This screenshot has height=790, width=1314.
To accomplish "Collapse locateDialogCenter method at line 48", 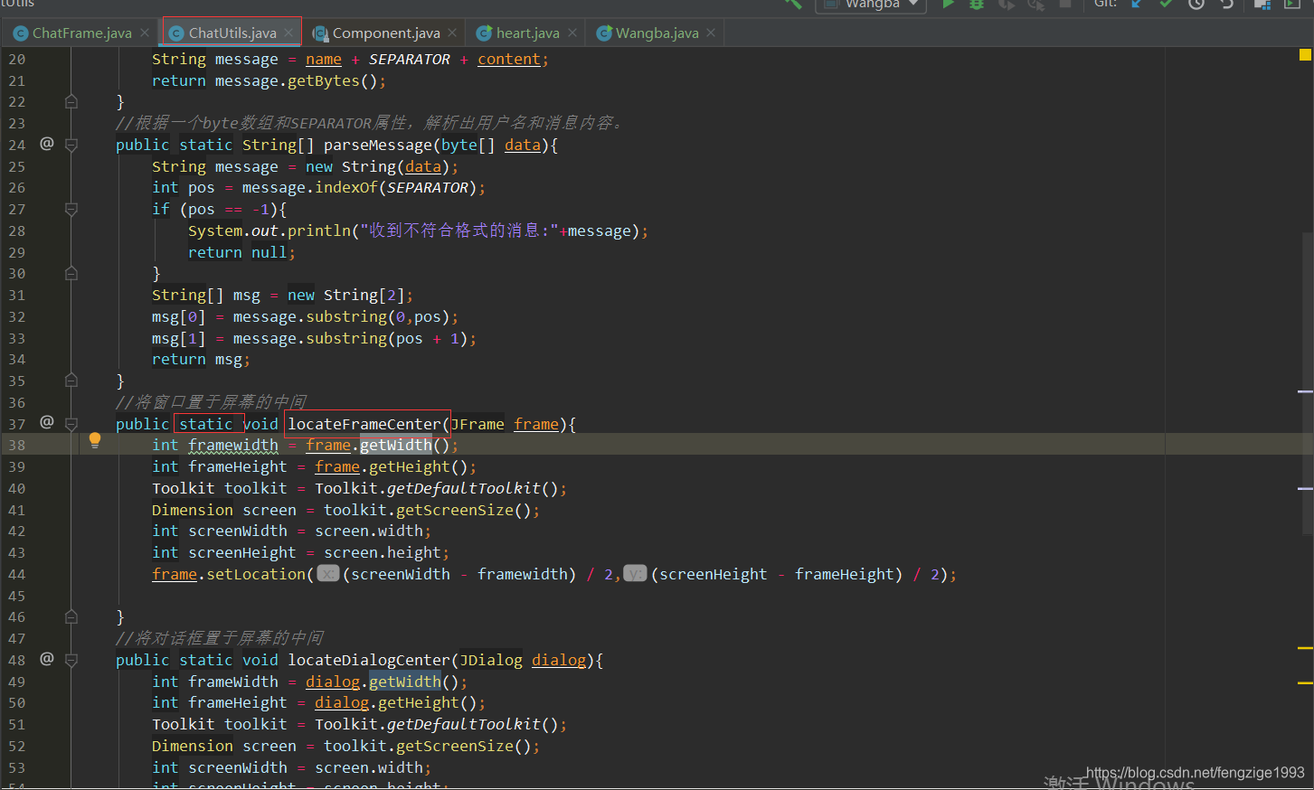I will tap(71, 661).
